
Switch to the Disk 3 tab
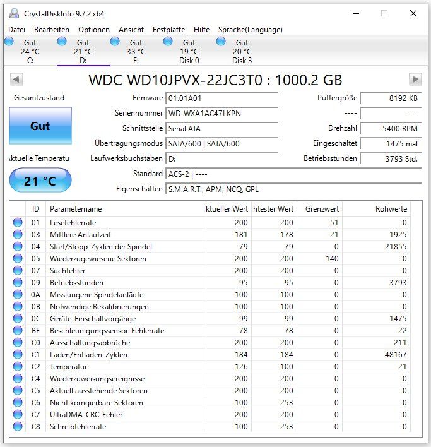pyautogui.click(x=242, y=51)
